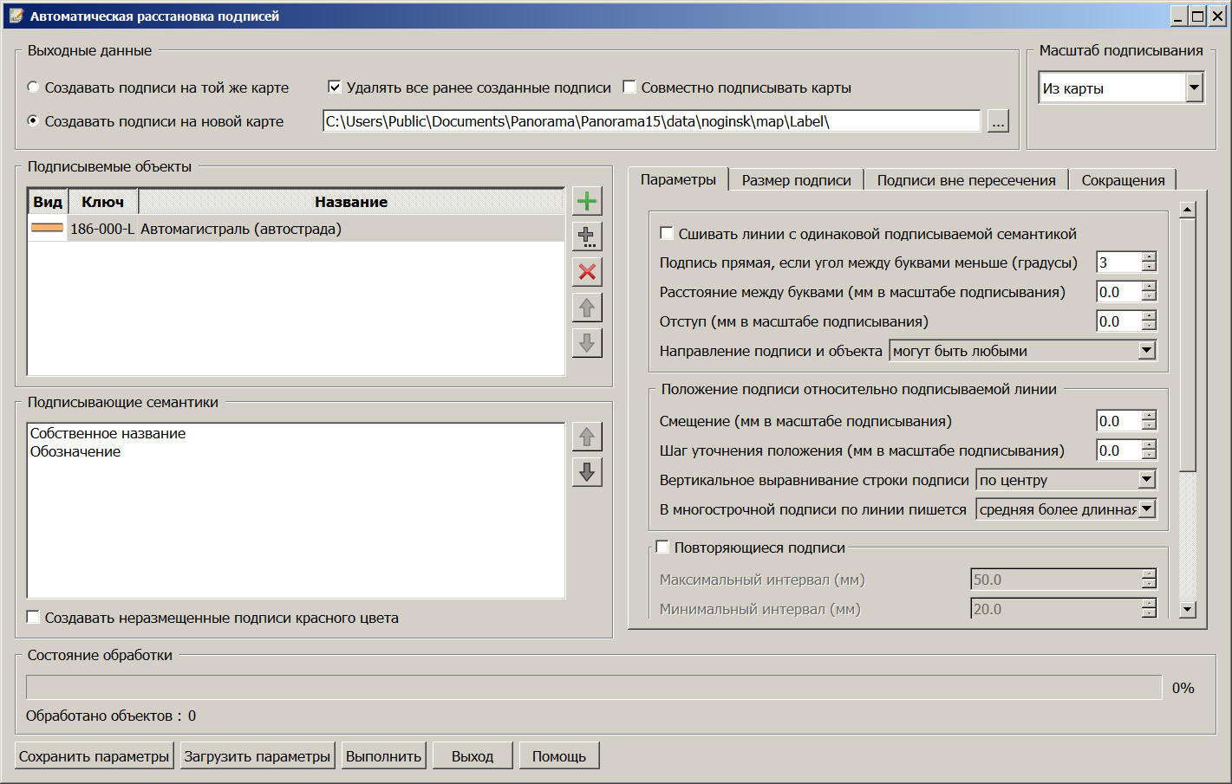Screen dimensions: 1232x784
Task: Click angle degrees input field with 3
Action: coord(1118,262)
